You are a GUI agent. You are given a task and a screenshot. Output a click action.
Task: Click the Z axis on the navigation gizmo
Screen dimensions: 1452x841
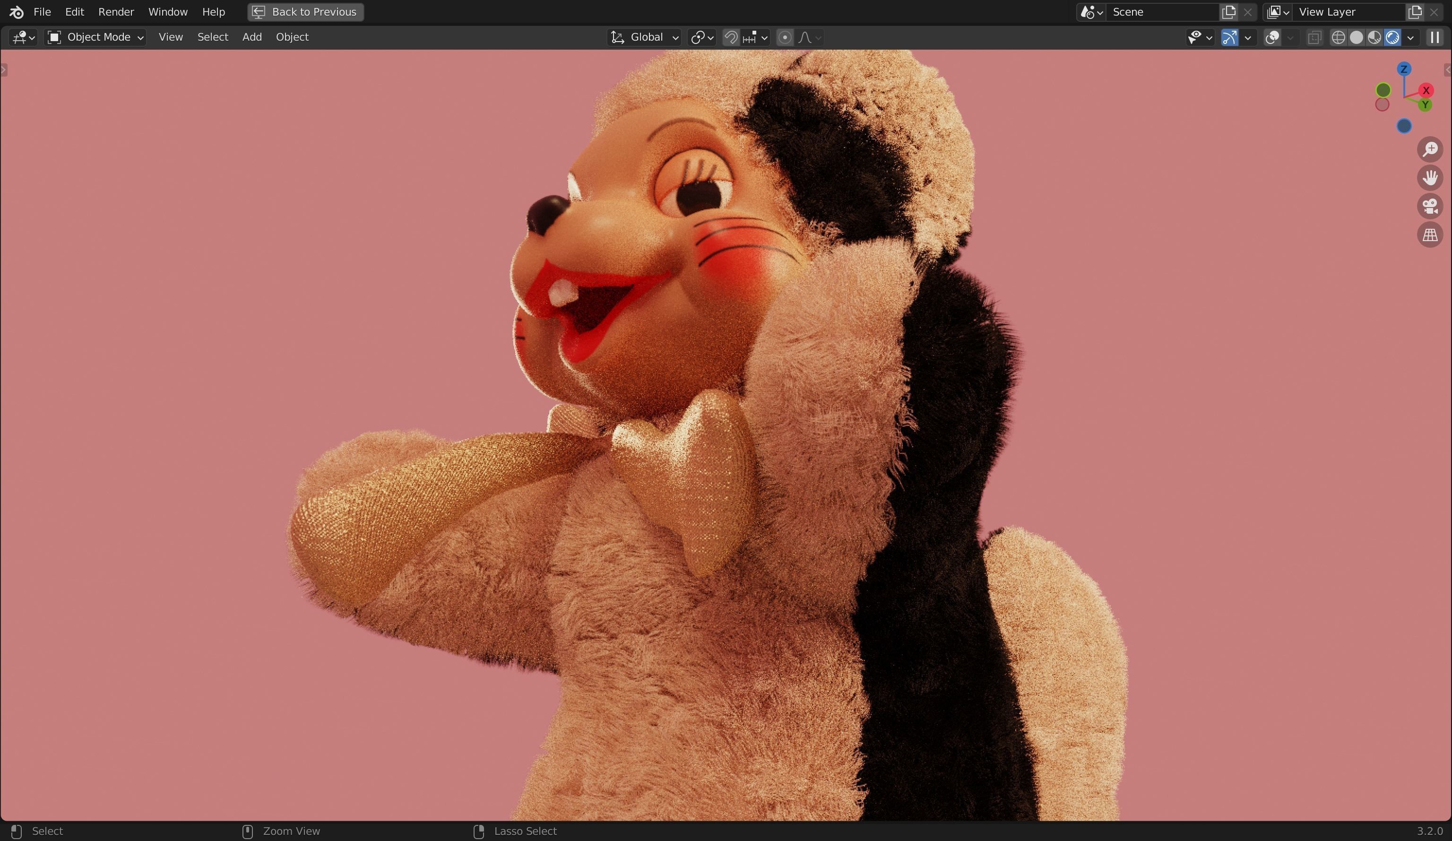[1404, 69]
